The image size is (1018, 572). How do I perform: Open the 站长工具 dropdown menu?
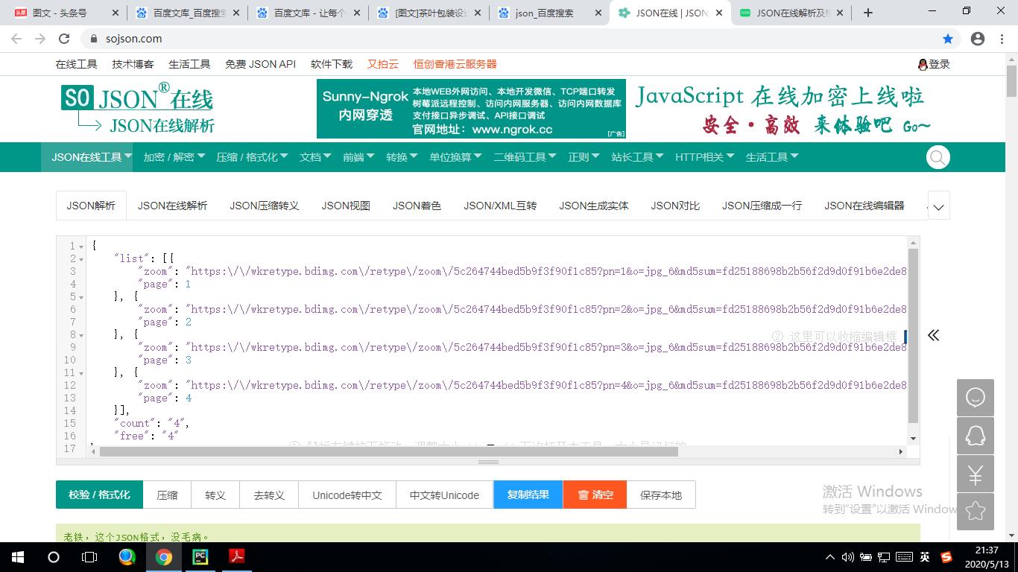pyautogui.click(x=636, y=157)
